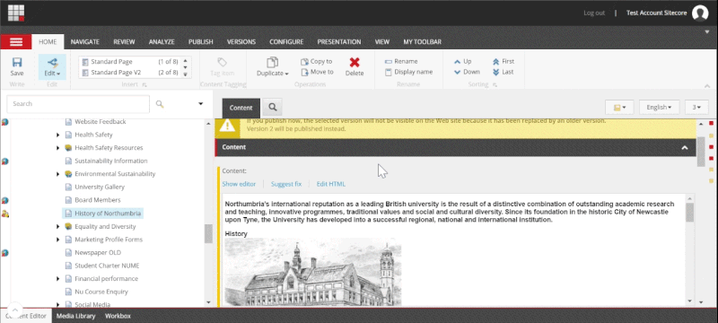Move item Down in sorting

[x=467, y=72]
